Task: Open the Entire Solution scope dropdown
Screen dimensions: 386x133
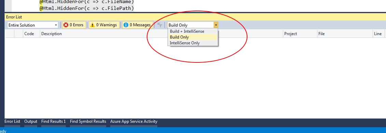Action: pyautogui.click(x=33, y=25)
